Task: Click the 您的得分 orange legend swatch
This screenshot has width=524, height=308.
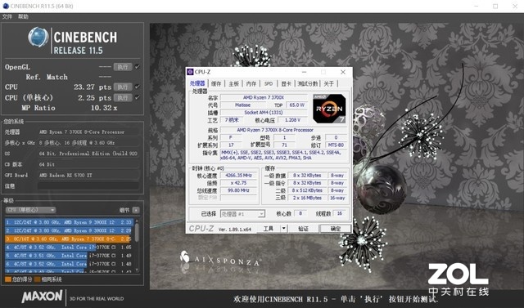Action: [x=8, y=279]
